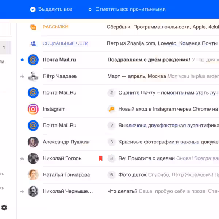
Task: Click the Рассылки folder icon
Action: [33, 27]
